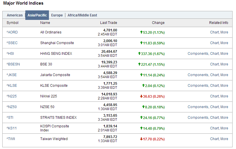Open the Europe tab
Screen dimensions: 236x149
(57, 15)
